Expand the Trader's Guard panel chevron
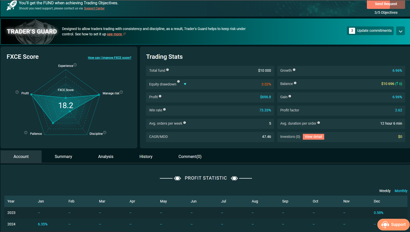The width and height of the screenshot is (410, 232). point(401,31)
